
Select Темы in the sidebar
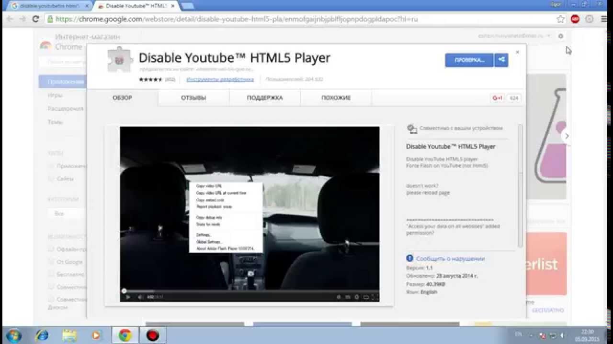click(55, 122)
